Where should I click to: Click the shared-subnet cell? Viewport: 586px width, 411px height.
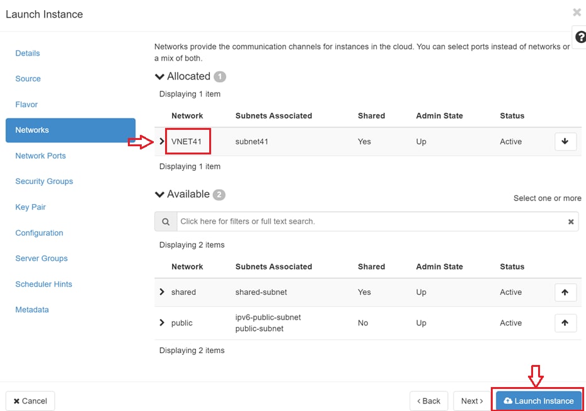click(261, 292)
